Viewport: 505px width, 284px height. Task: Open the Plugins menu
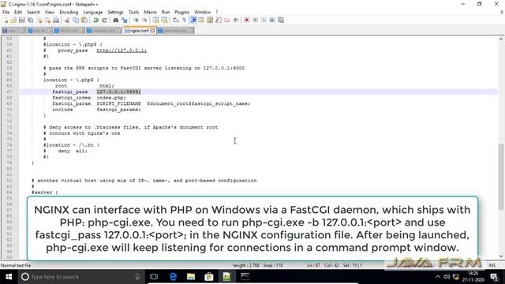coord(182,13)
